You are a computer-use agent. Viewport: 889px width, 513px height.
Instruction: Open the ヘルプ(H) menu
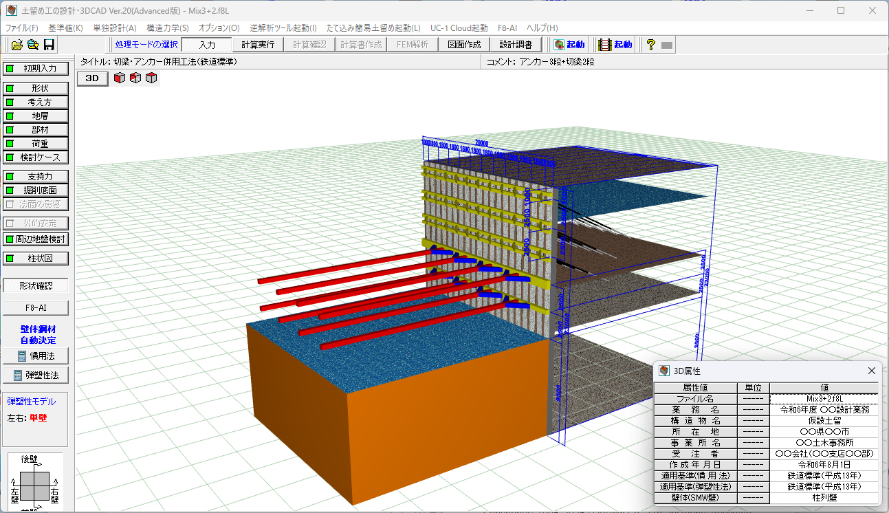click(x=542, y=28)
